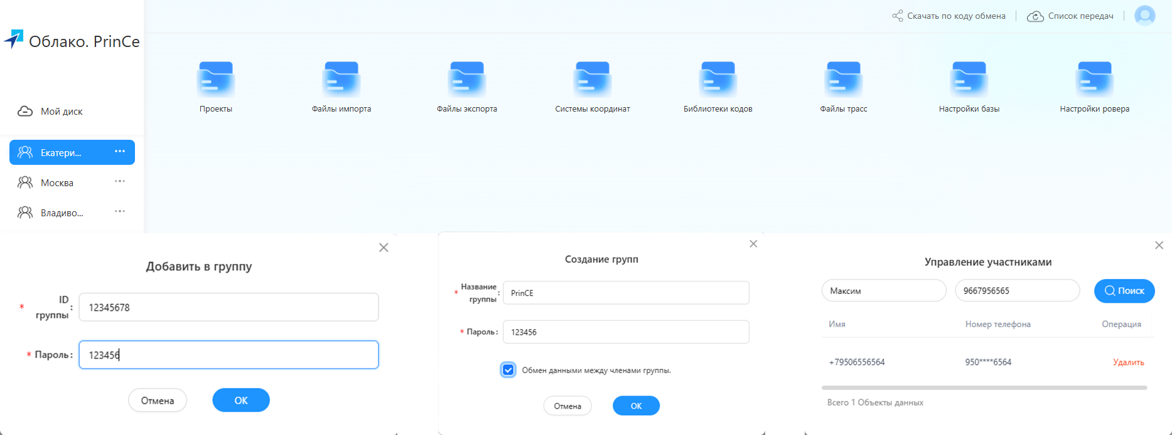Image resolution: width=1172 pixels, height=435 pixels.
Task: Open the three-dot menu for Владиво... group
Action: click(120, 211)
